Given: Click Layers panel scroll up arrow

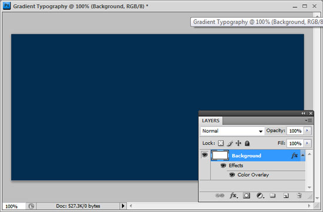Looking at the screenshot, I should pos(309,154).
